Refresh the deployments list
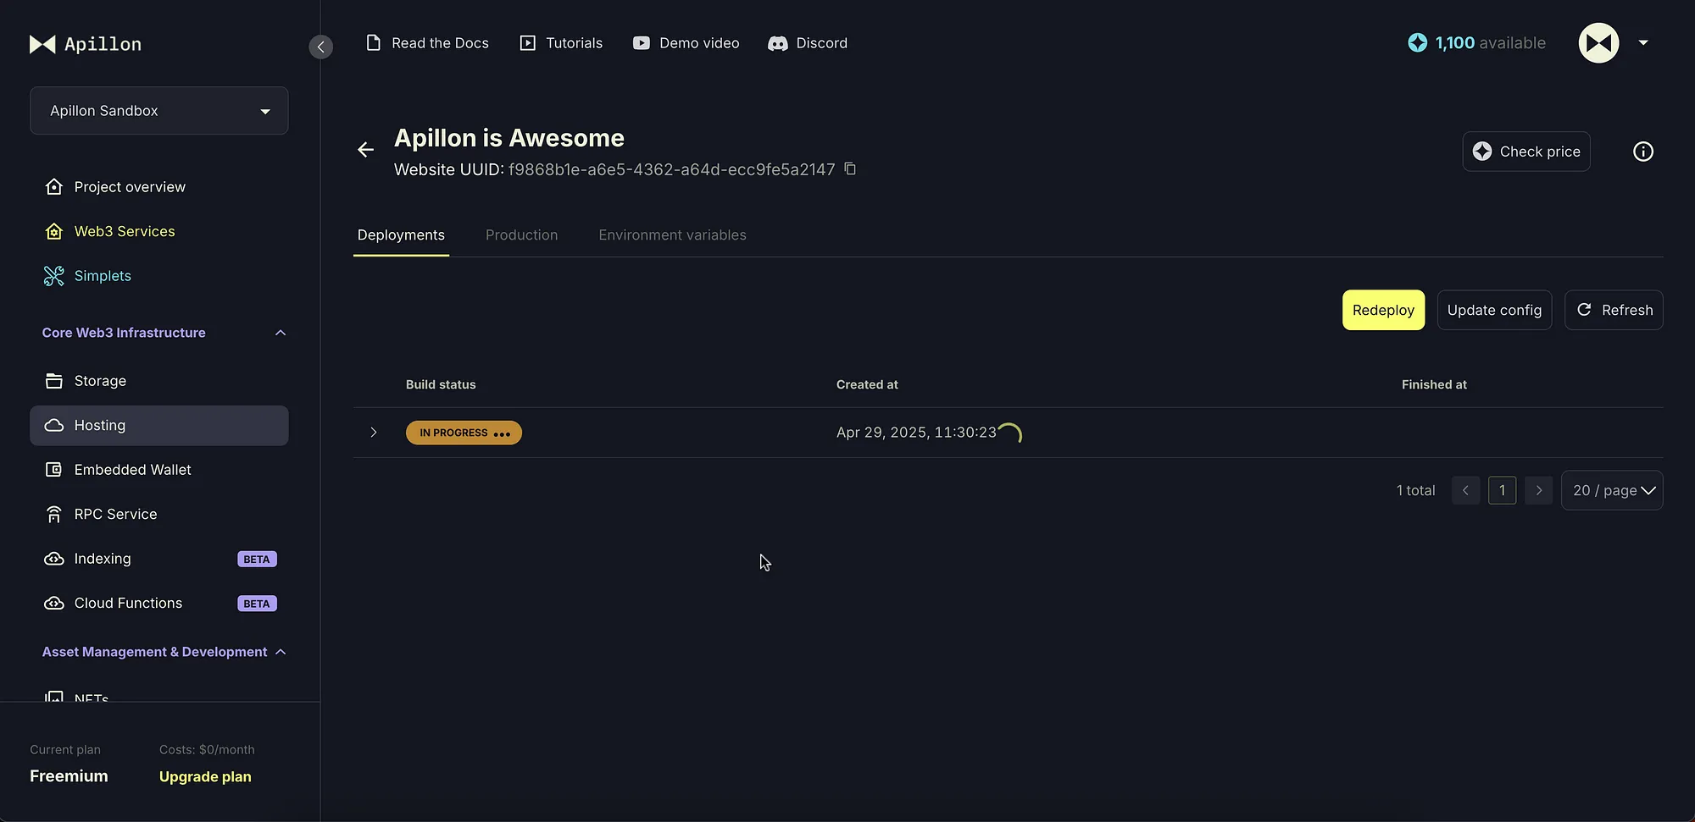Screen dimensions: 1695x822 (x=1614, y=311)
